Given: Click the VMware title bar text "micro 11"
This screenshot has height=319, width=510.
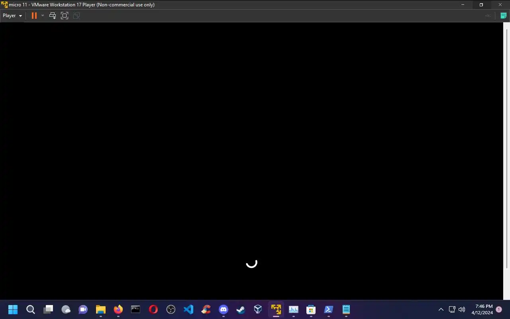Looking at the screenshot, I should coord(18,5).
